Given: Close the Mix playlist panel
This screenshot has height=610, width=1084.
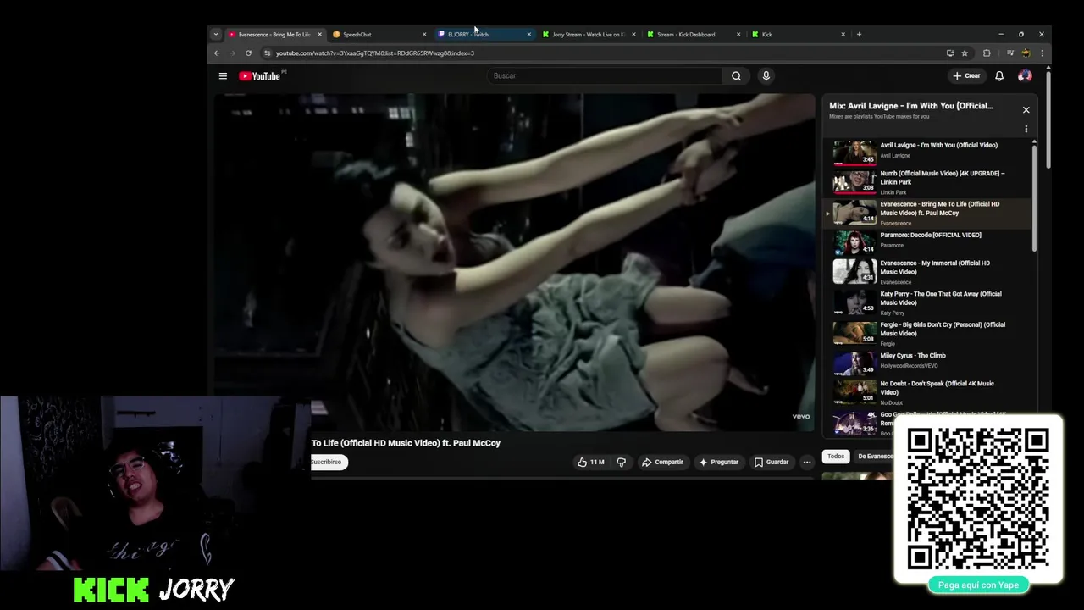Looking at the screenshot, I should click(1026, 110).
